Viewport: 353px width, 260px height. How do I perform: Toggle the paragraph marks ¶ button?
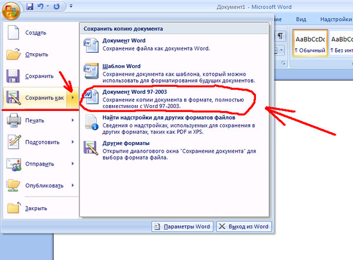tap(280, 36)
